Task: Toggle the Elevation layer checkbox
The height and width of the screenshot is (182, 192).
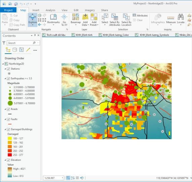Action: [x=8, y=160]
